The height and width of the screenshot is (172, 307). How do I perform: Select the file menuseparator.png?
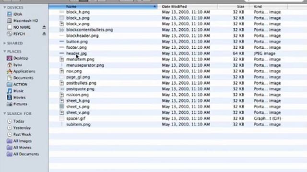point(85,65)
